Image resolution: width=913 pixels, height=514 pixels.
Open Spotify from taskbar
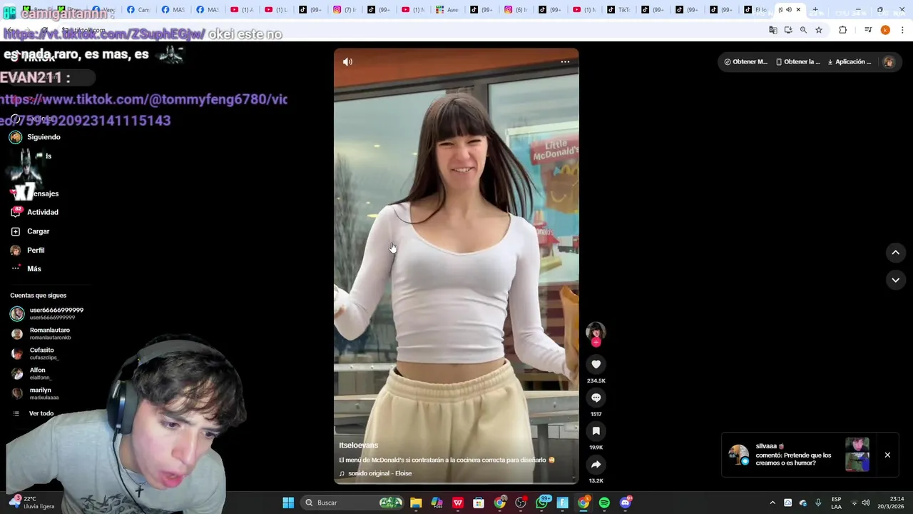click(604, 503)
